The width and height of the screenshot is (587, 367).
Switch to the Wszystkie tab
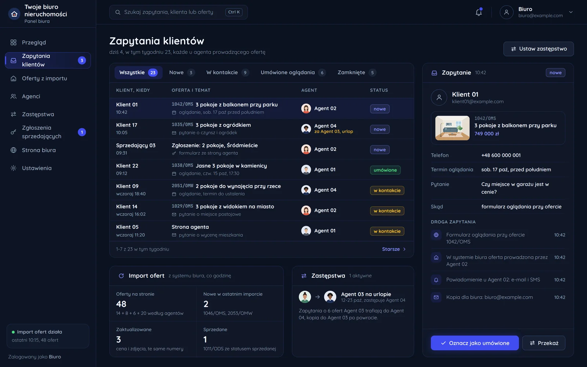coord(138,73)
